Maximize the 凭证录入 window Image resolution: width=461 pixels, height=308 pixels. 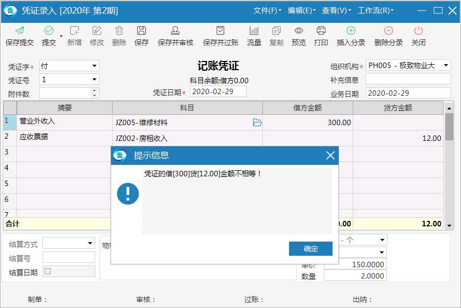pyautogui.click(x=438, y=10)
